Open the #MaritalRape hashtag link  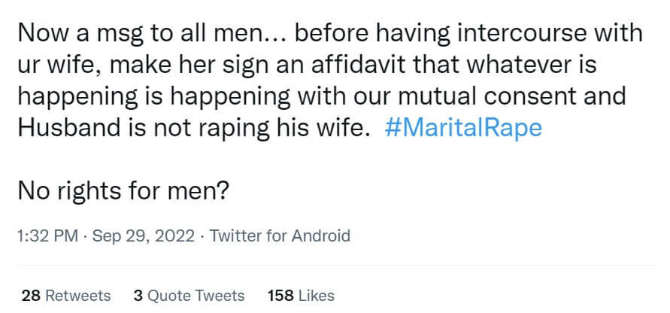[x=462, y=128]
